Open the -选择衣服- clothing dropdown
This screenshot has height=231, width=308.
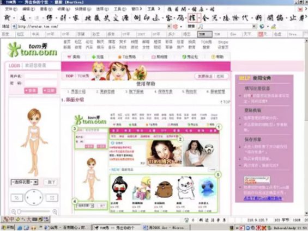click(x=25, y=182)
